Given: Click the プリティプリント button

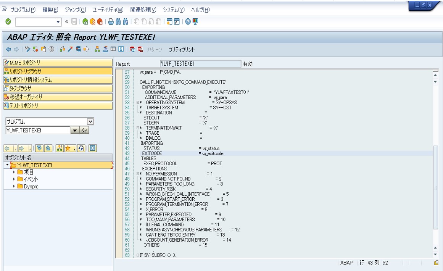Looking at the screenshot, I should point(182,50).
